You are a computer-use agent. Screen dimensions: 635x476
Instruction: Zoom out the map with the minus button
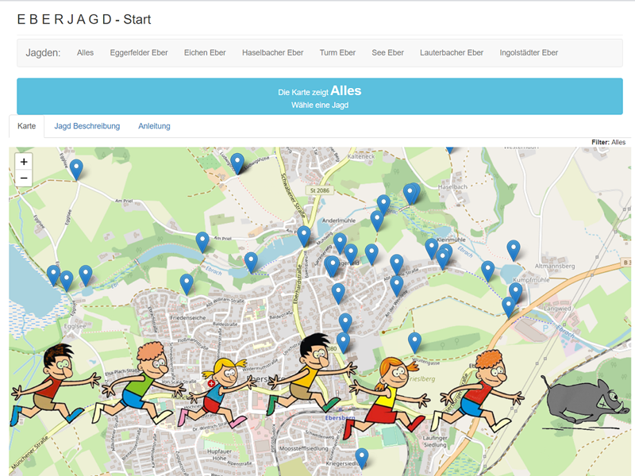[x=24, y=178]
